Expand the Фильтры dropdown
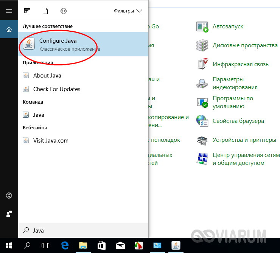This screenshot has width=280, height=253. coord(128,11)
